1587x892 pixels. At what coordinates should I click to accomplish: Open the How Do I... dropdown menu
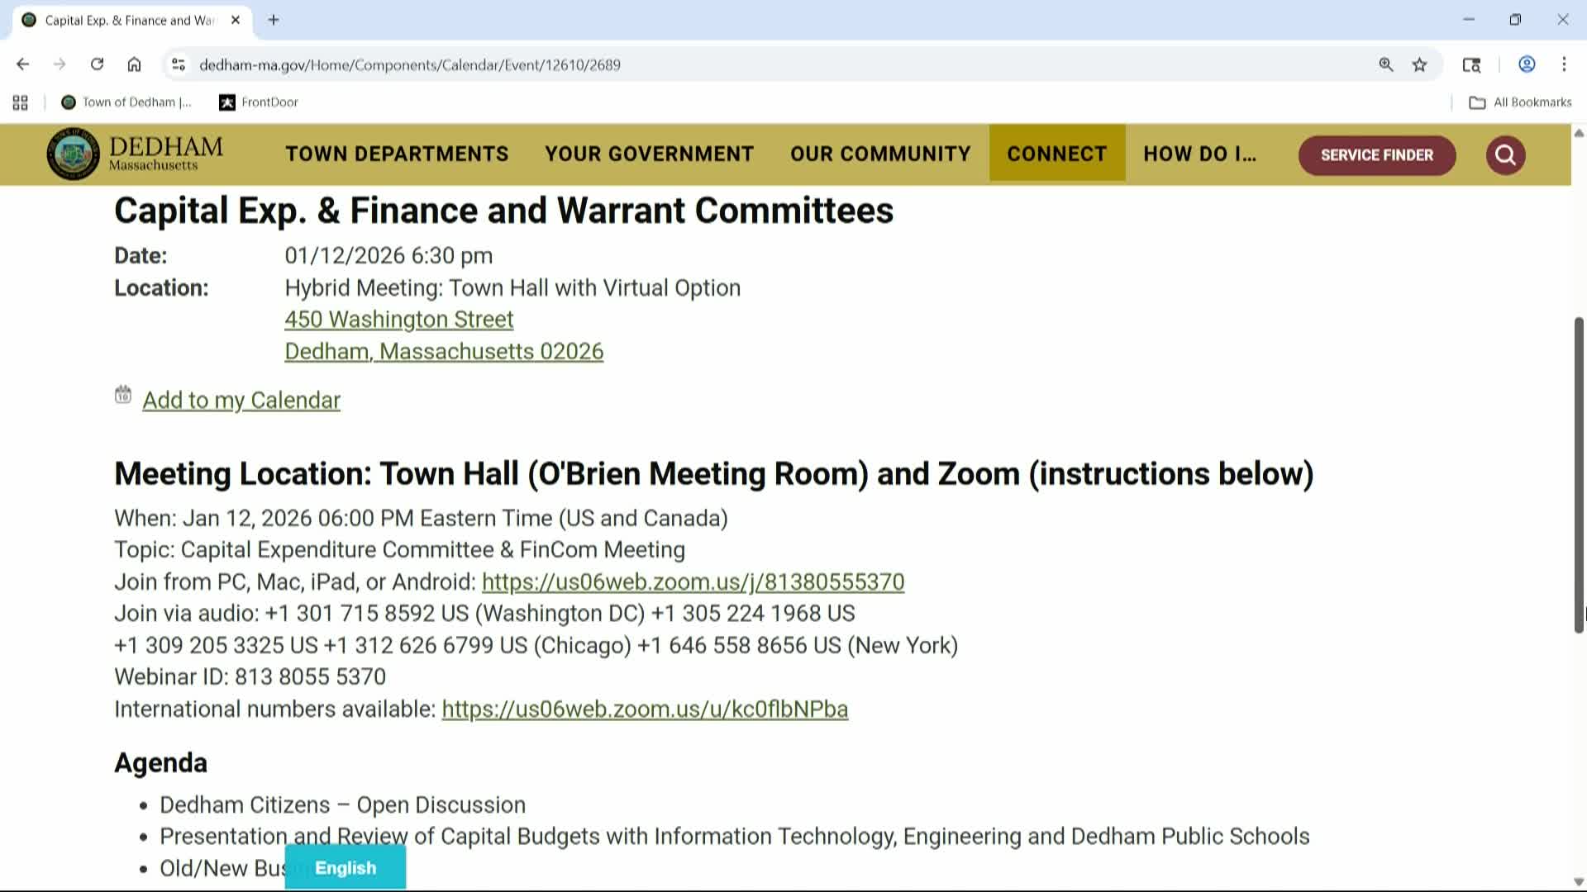pyautogui.click(x=1200, y=154)
